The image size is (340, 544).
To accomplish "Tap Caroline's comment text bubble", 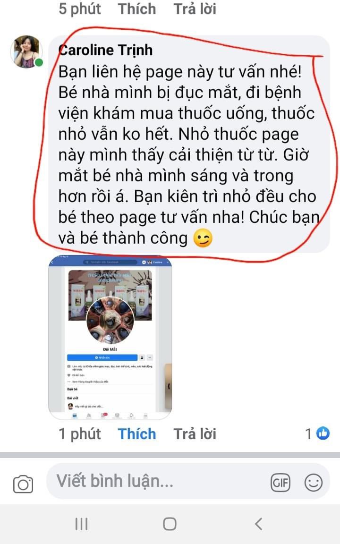I will (188, 144).
